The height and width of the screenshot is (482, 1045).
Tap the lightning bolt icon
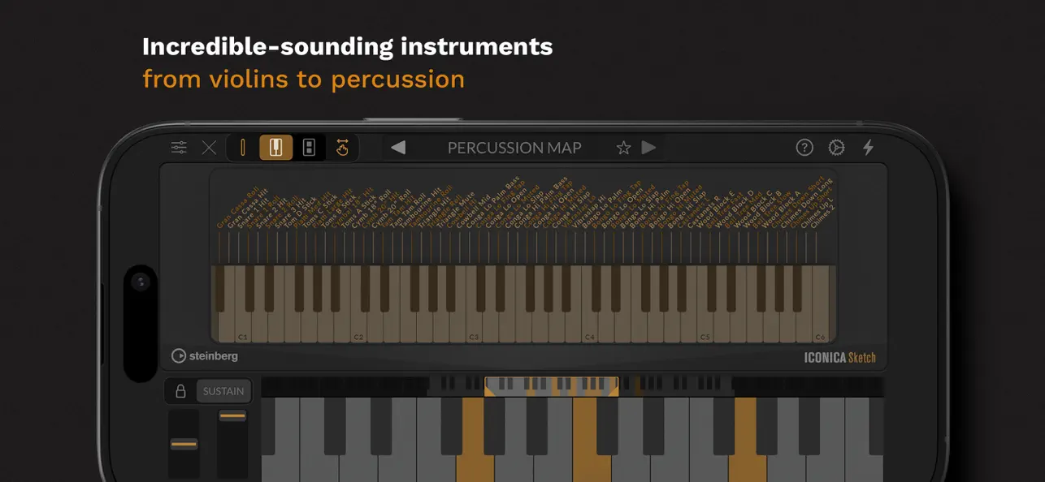868,148
